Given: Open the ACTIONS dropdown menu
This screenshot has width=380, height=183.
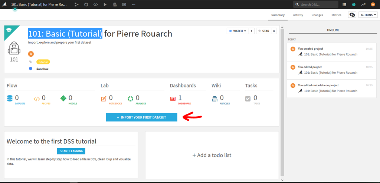Looking at the screenshot, I should point(368,15).
